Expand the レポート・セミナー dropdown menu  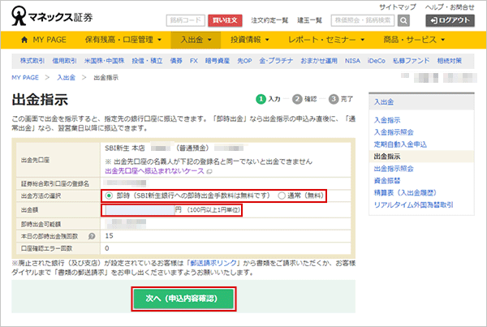point(326,40)
